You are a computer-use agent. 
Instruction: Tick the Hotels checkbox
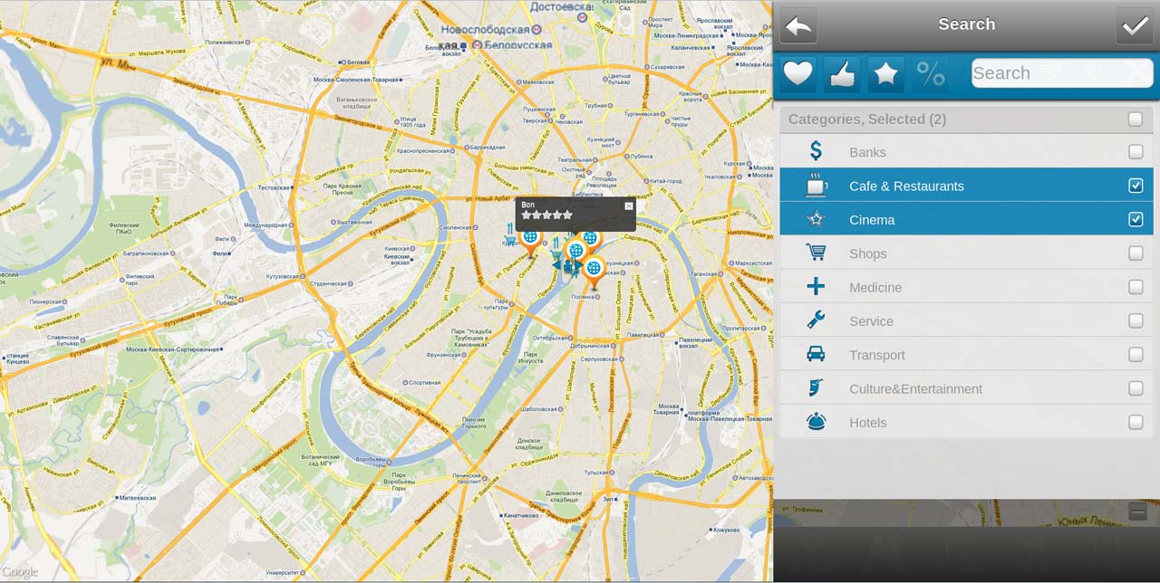(x=1136, y=422)
